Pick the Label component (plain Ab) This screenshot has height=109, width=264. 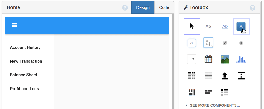click(x=208, y=26)
